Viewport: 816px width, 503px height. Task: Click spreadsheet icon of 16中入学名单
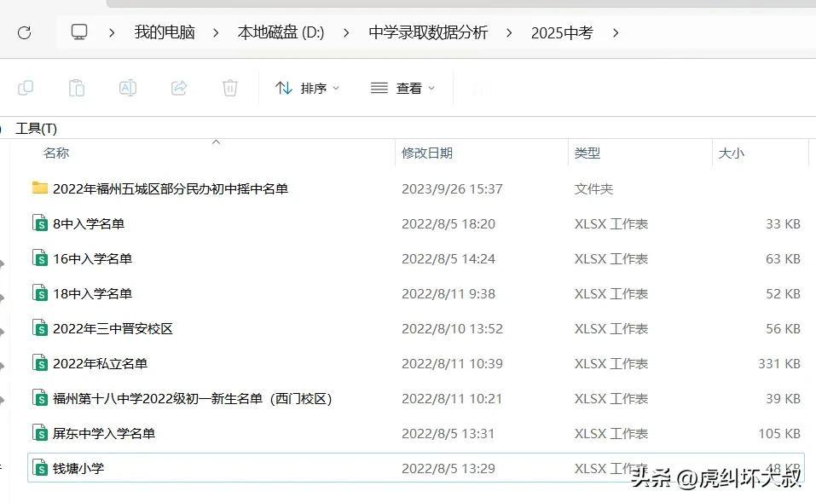40,257
